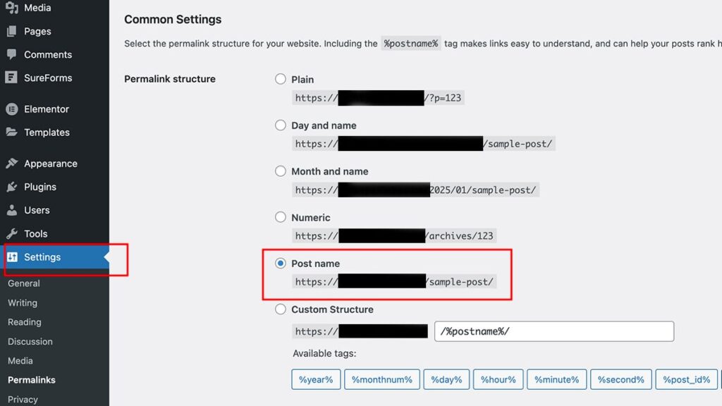Click the Elementor logo icon

point(12,109)
